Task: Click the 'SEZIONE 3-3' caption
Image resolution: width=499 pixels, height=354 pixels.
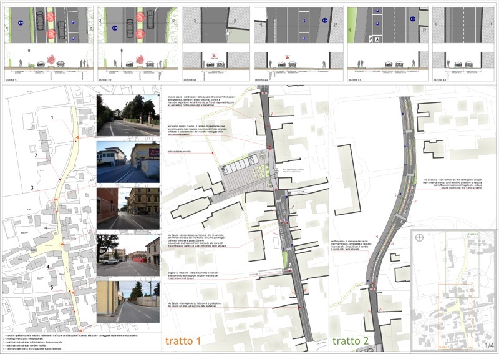Action: pyautogui.click(x=190, y=79)
